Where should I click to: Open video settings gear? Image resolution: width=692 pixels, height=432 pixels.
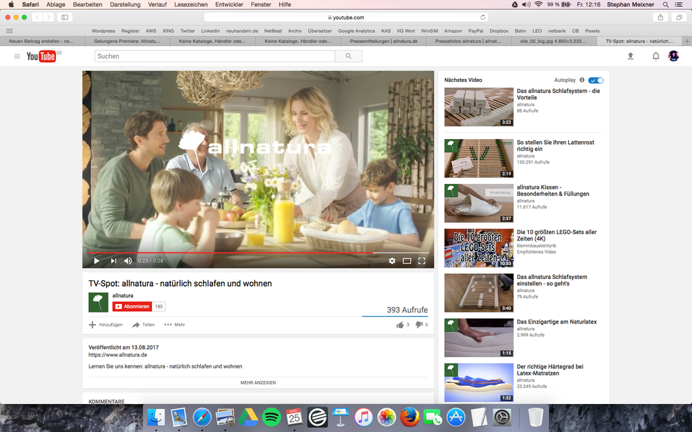392,261
